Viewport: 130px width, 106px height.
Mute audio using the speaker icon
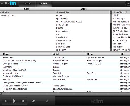[x=34, y=101]
